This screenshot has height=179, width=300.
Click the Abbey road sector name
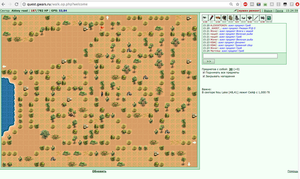pos(19,11)
